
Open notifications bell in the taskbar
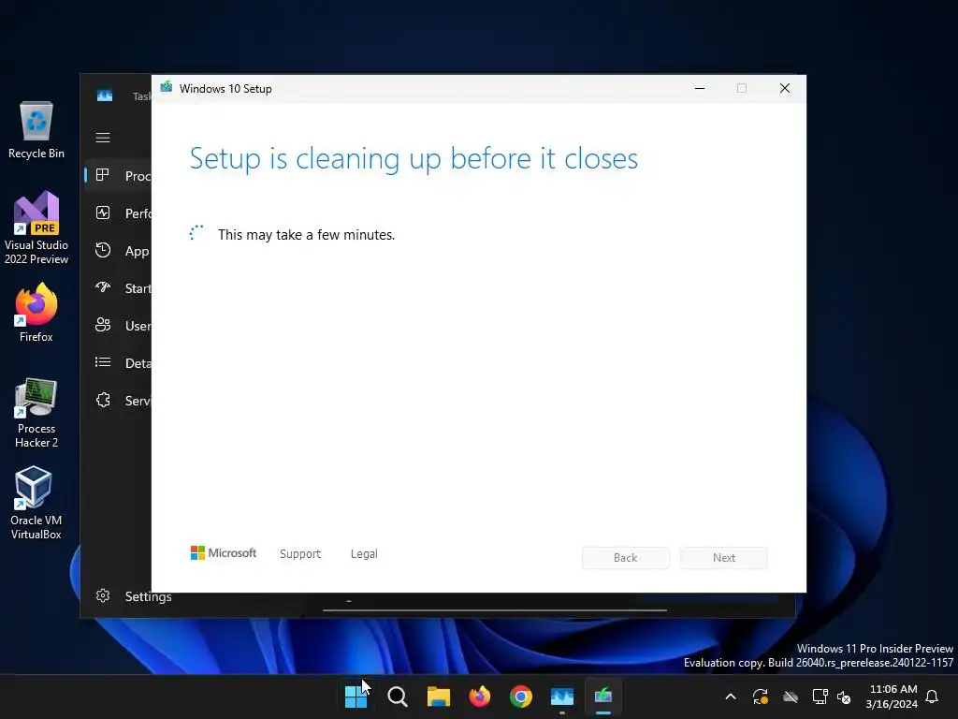[x=932, y=697]
